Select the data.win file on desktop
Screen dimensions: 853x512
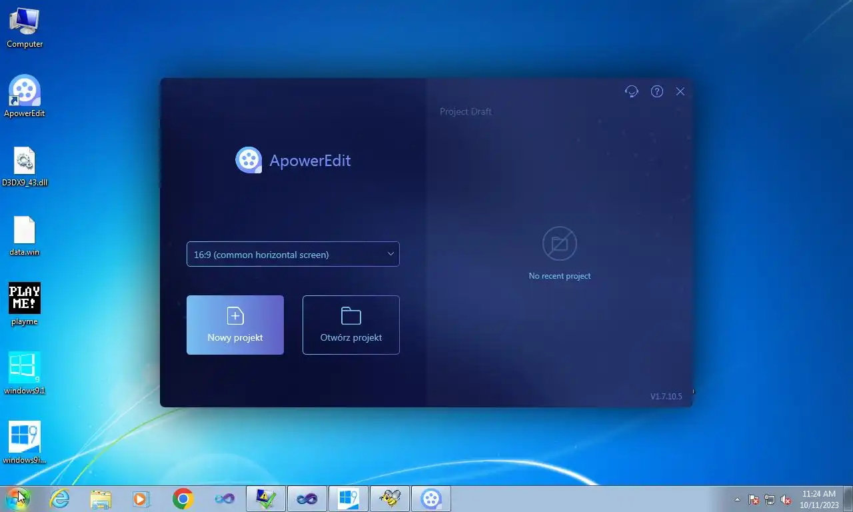(25, 236)
